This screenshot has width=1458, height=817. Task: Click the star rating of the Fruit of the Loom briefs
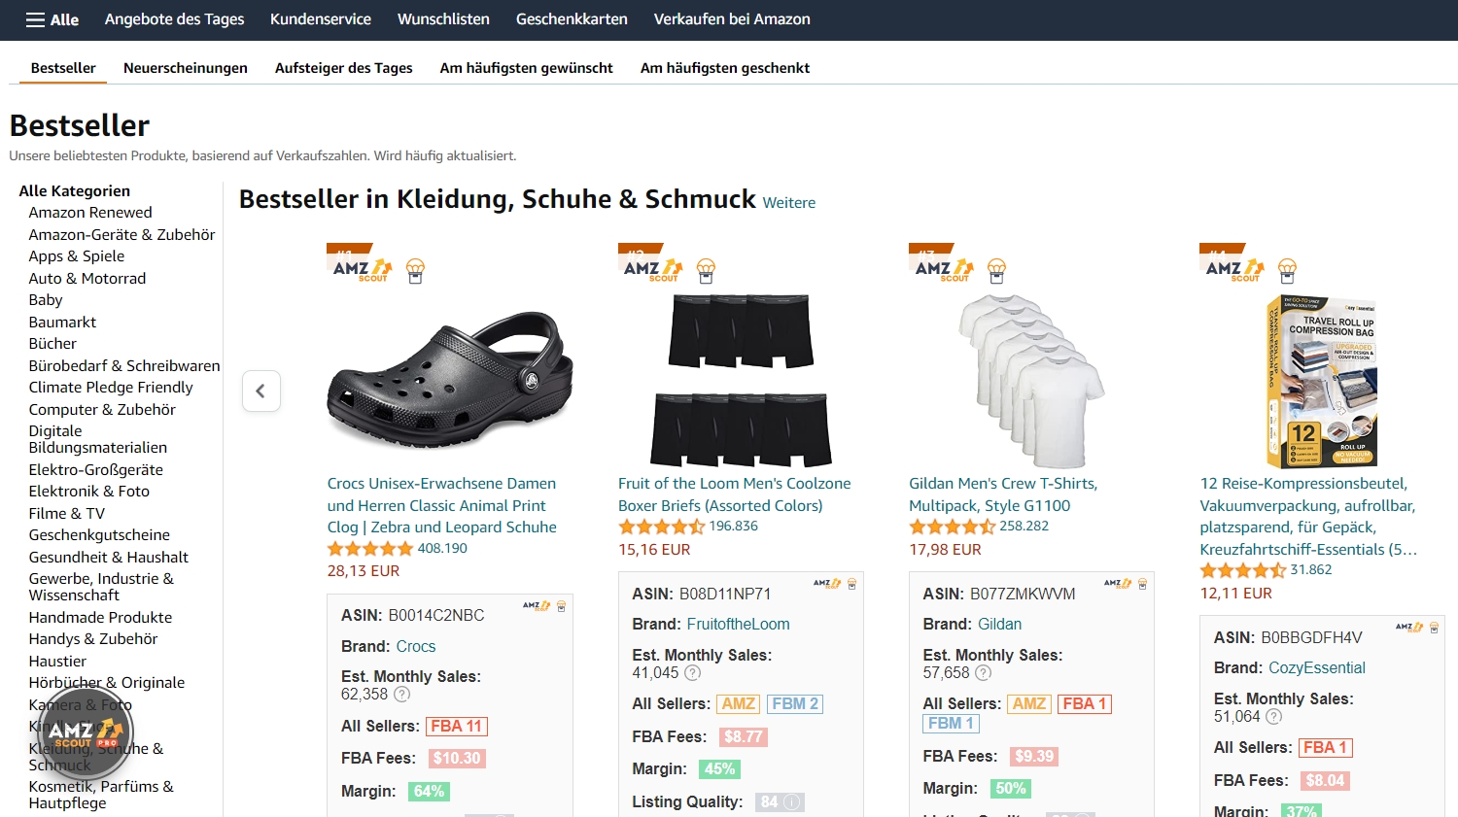coord(661,526)
